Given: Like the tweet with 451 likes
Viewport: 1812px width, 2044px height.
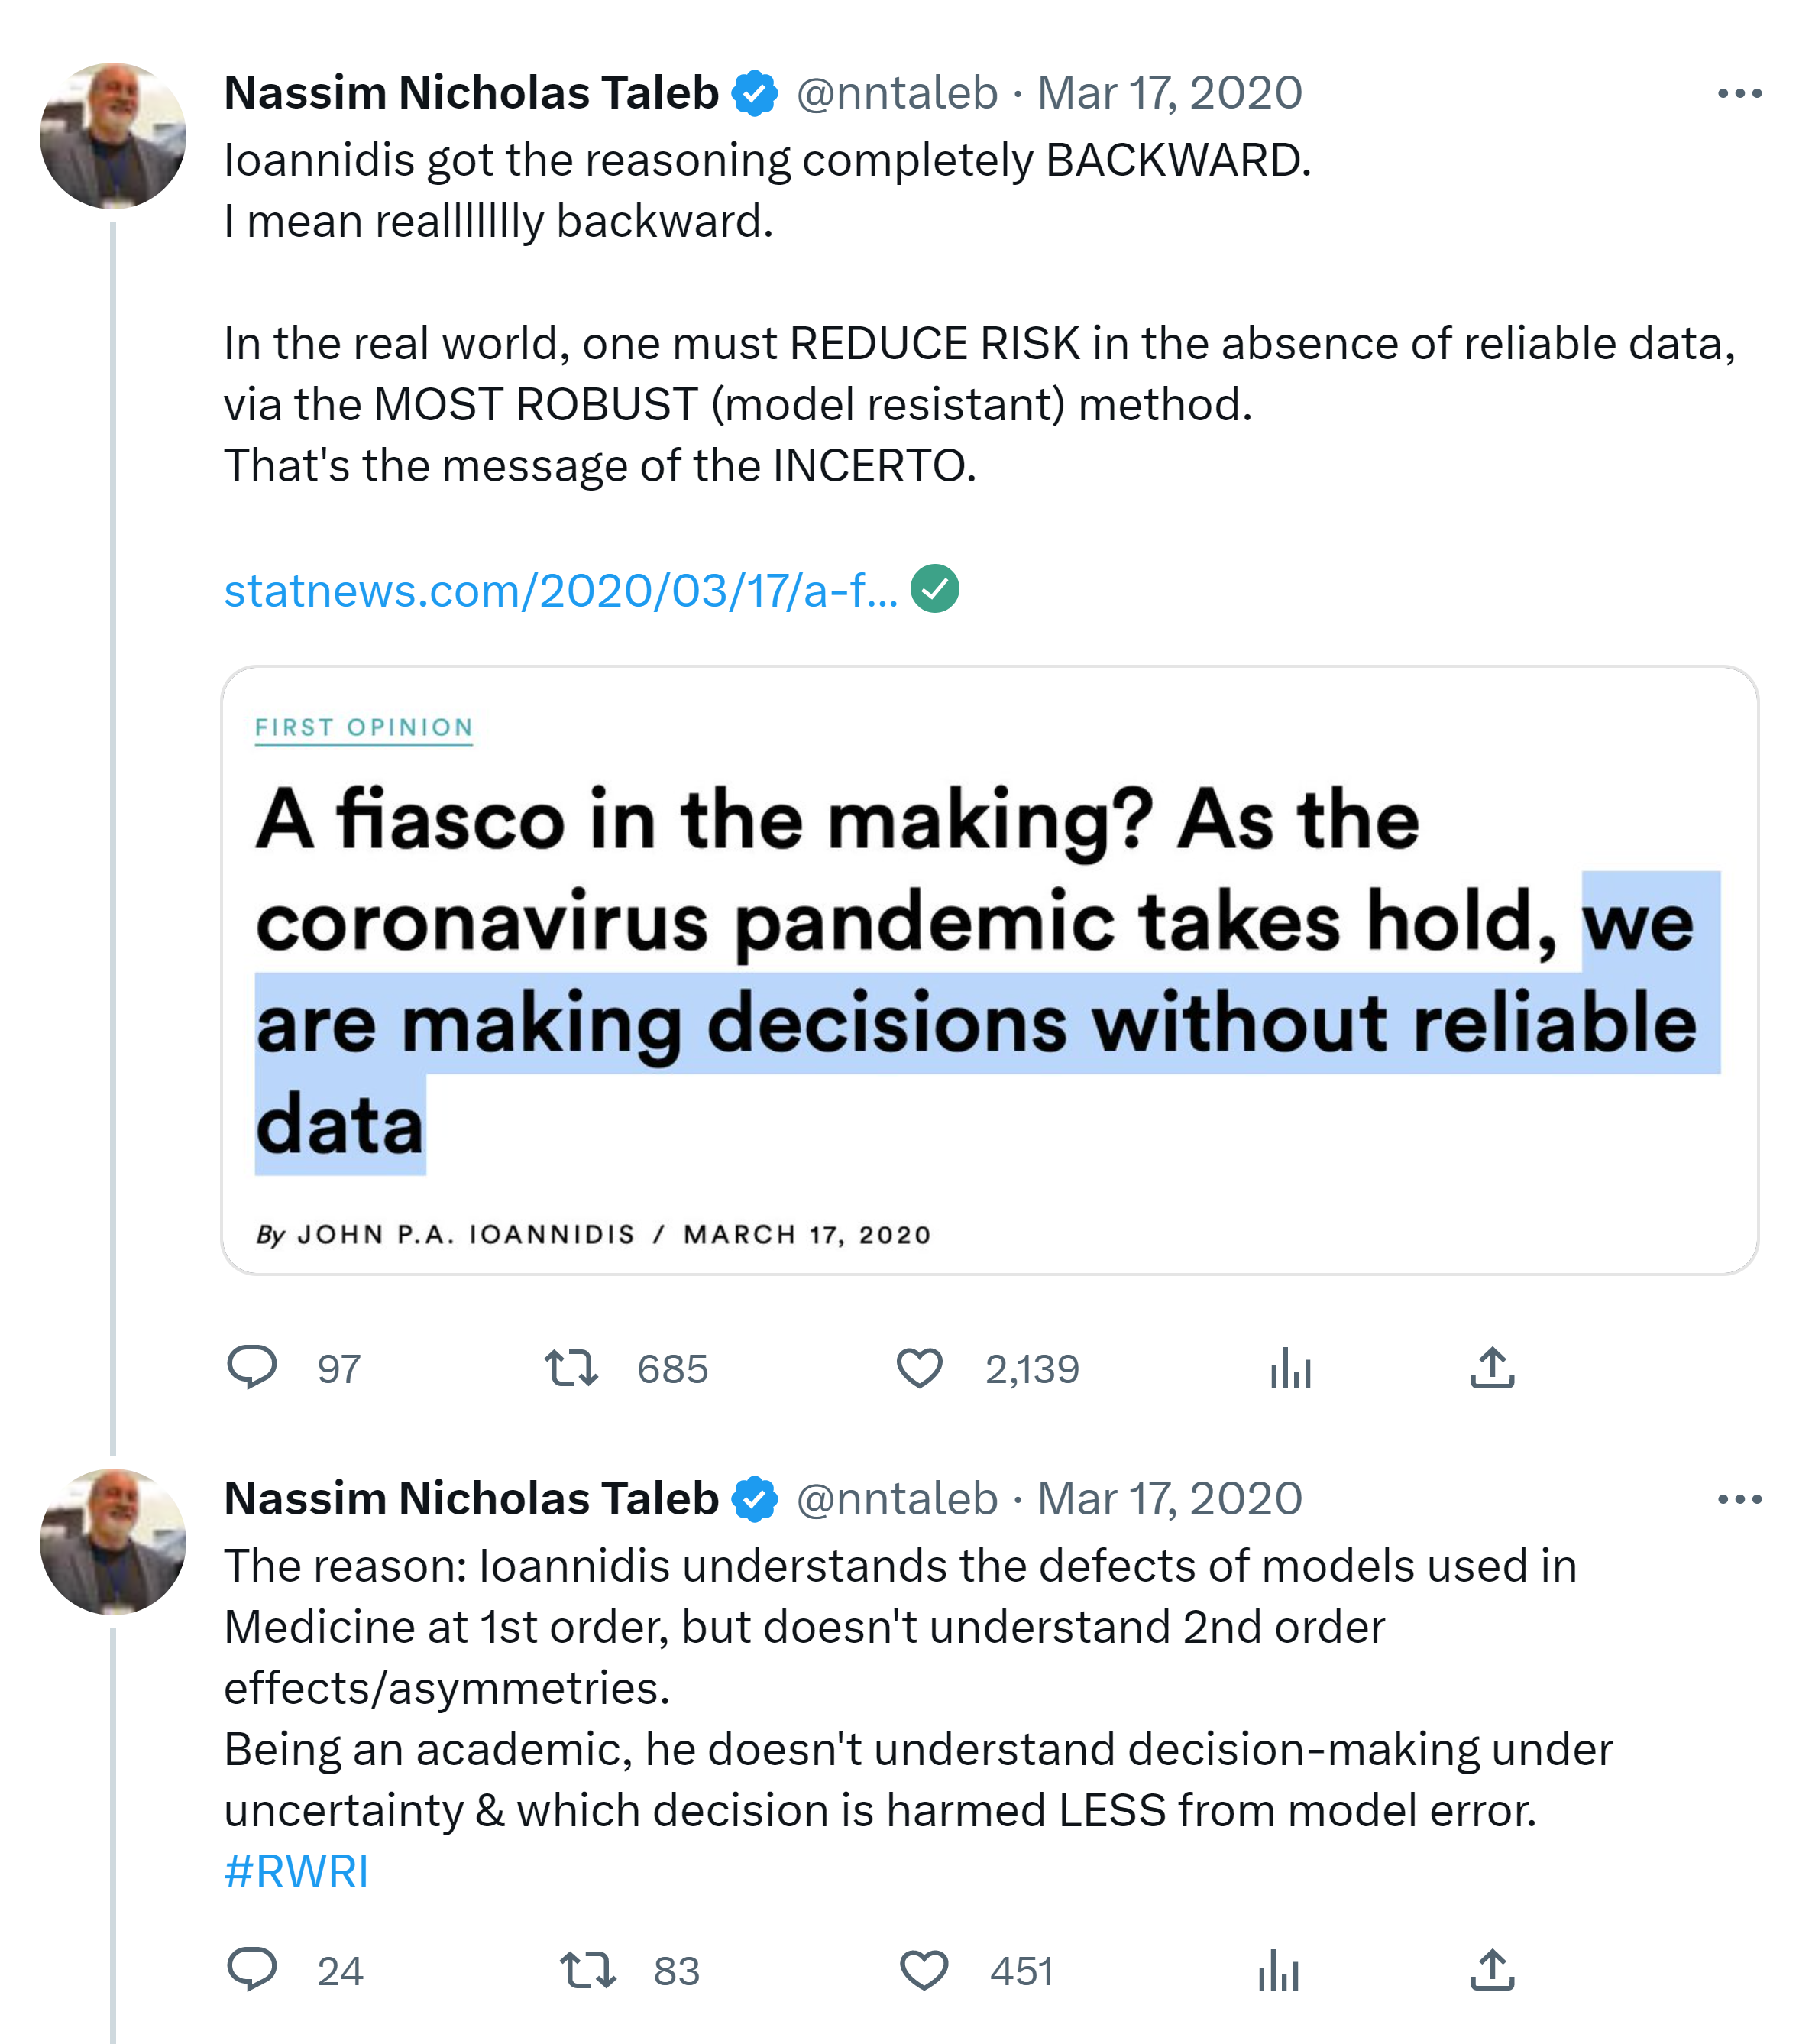Looking at the screenshot, I should (923, 1970).
